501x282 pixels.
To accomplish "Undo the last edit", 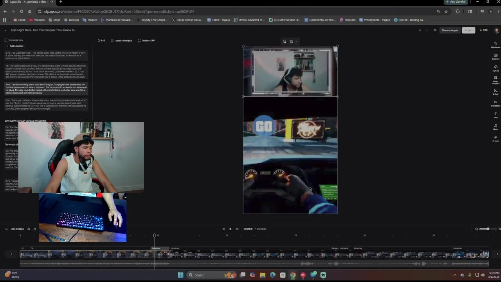I will tap(420, 30).
